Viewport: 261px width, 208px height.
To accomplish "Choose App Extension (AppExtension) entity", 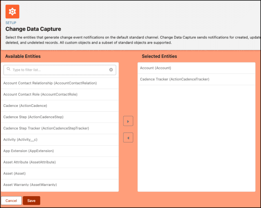I will [x=29, y=151].
